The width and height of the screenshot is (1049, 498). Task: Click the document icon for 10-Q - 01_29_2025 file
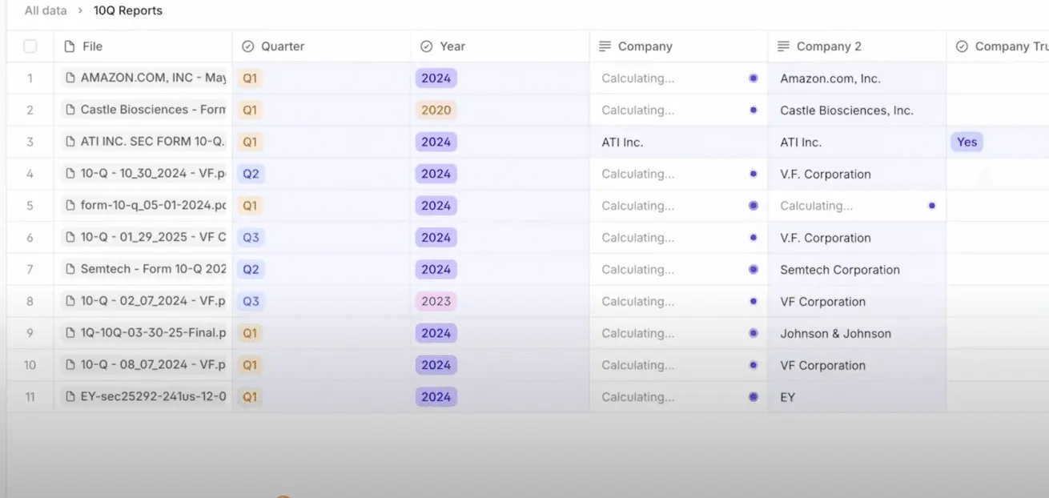[70, 238]
